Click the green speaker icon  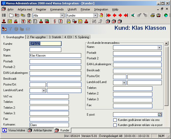(133, 15)
